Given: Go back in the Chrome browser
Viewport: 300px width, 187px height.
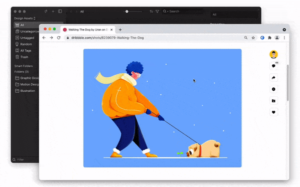Looking at the screenshot, I should [x=44, y=38].
